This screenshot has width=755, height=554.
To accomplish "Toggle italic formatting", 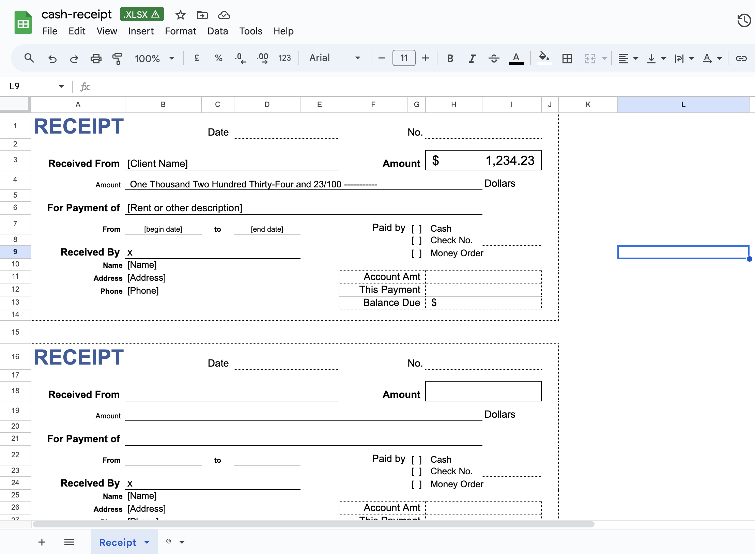I will coord(472,59).
